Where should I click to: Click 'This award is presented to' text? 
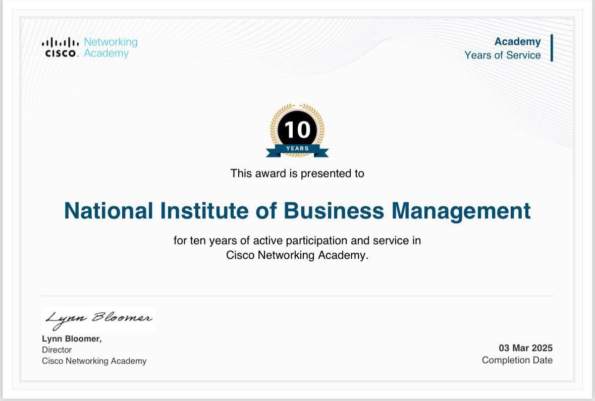tap(297, 174)
